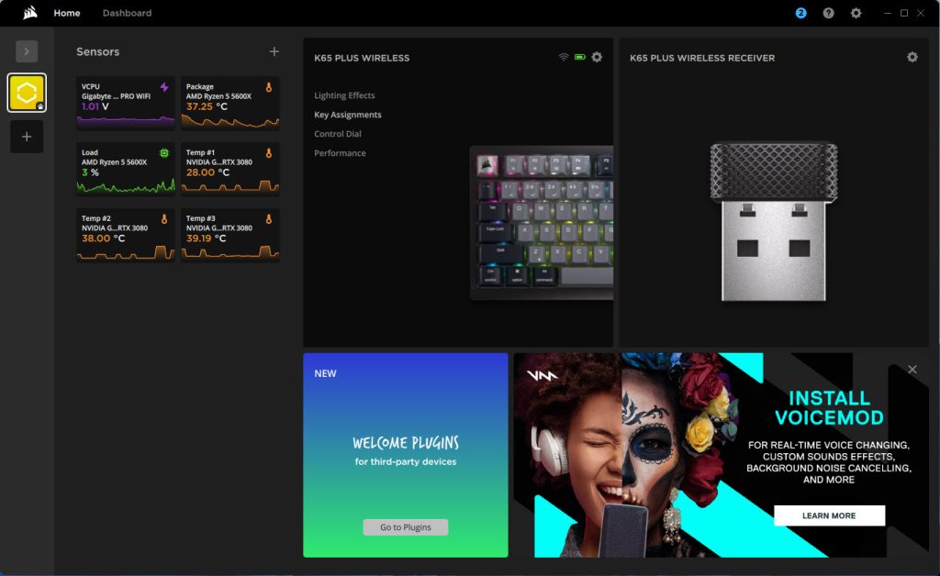The width and height of the screenshot is (940, 576).
Task: Open the notifications badge showing 2
Action: point(800,13)
